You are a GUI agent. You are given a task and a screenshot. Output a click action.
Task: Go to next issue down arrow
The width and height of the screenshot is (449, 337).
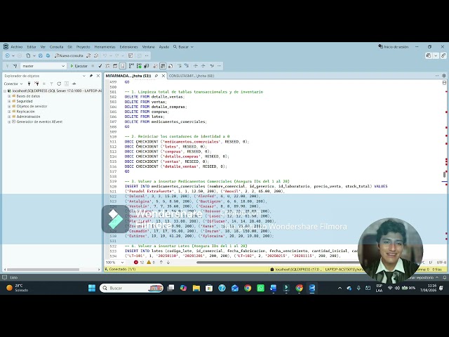(168, 262)
